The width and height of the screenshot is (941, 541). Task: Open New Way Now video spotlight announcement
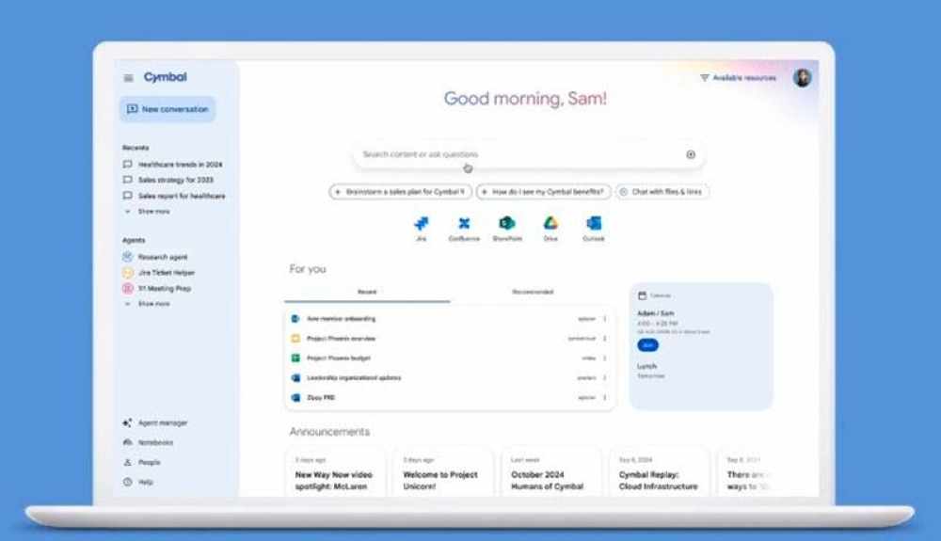335,472
